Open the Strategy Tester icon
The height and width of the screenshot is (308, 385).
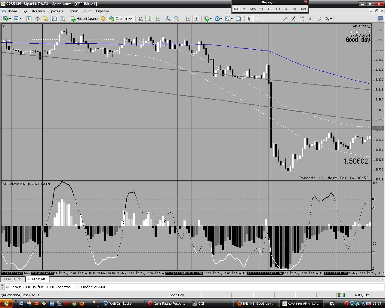(x=63, y=19)
